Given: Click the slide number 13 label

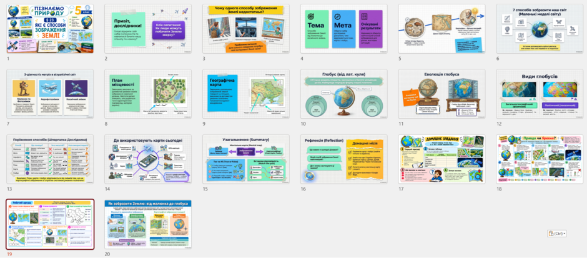Looking at the screenshot, I should 9,189.
